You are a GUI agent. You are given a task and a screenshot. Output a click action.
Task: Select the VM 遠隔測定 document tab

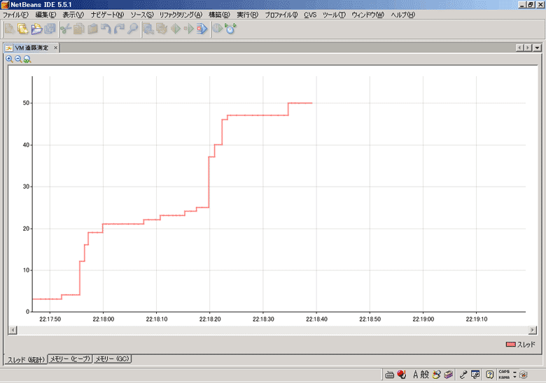[31, 48]
